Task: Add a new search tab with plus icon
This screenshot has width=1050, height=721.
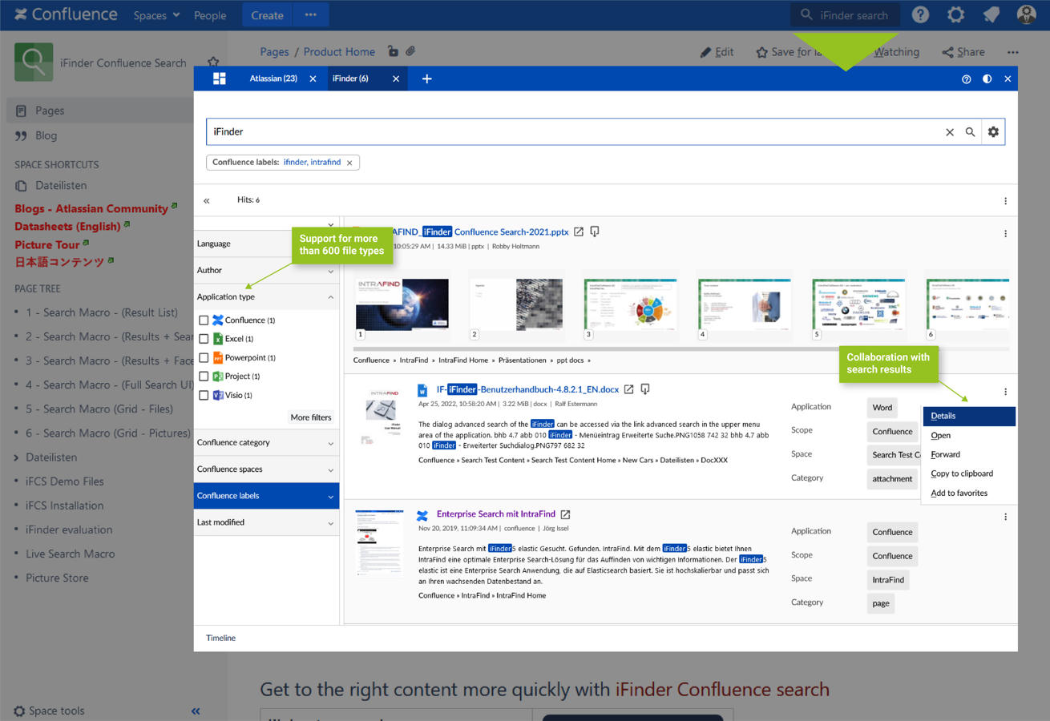Action: click(426, 79)
